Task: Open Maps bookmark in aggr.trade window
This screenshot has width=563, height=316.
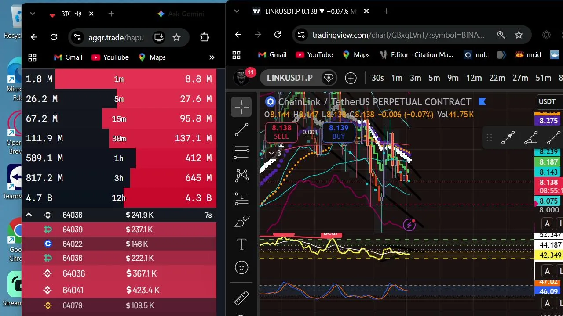Action: pyautogui.click(x=152, y=57)
